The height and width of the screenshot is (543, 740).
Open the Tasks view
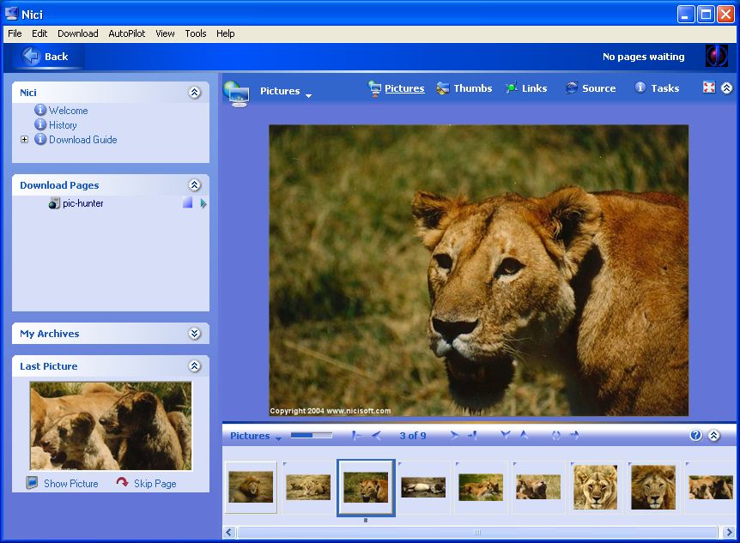[665, 88]
